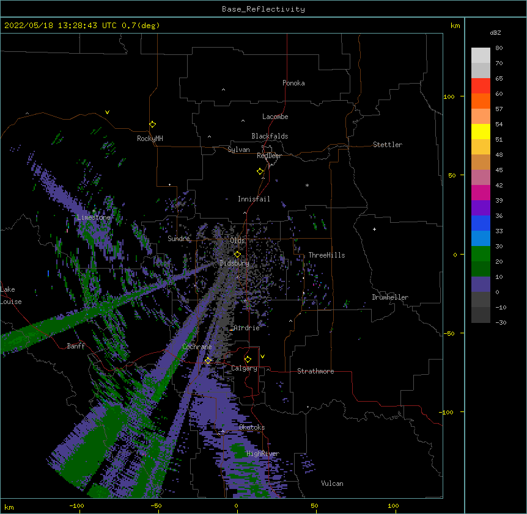This screenshot has height=514, width=527.
Task: Click the Sylvan town label
Action: point(238,150)
